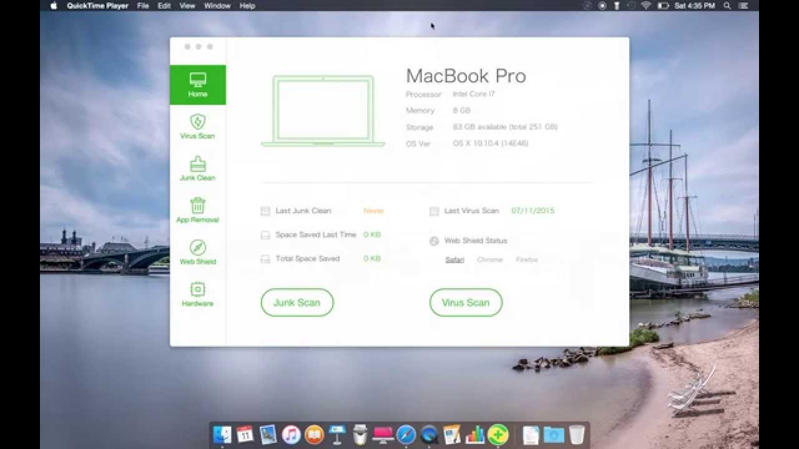The image size is (799, 449).
Task: Open the pink monitor app in the Dock
Action: (x=383, y=435)
